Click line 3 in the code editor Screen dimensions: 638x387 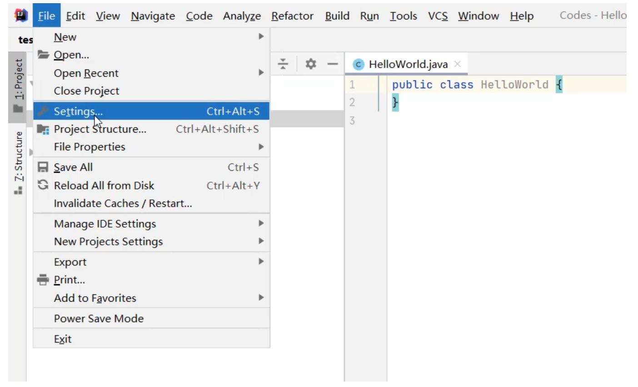coord(454,121)
